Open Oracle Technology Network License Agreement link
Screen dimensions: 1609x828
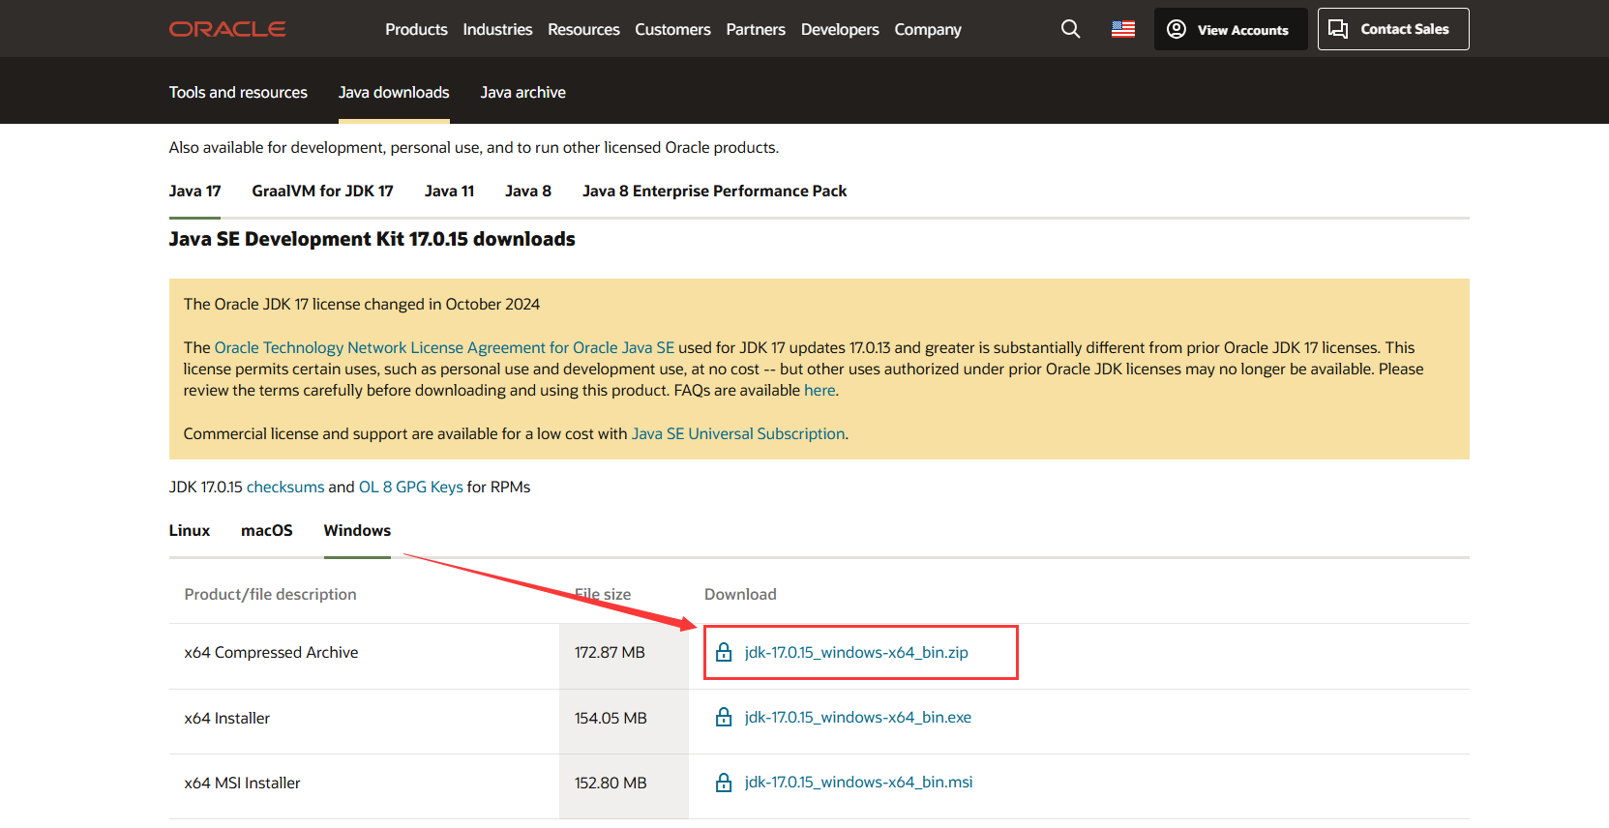tap(444, 347)
